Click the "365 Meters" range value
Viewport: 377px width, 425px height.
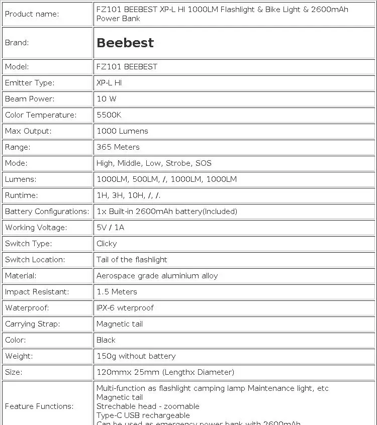(118, 147)
